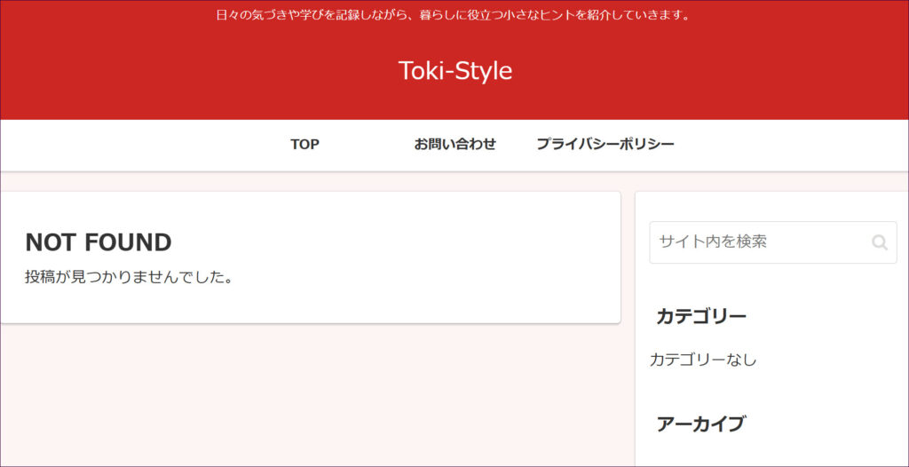Click the site tagline text in header
This screenshot has width=909, height=467.
[x=454, y=15]
